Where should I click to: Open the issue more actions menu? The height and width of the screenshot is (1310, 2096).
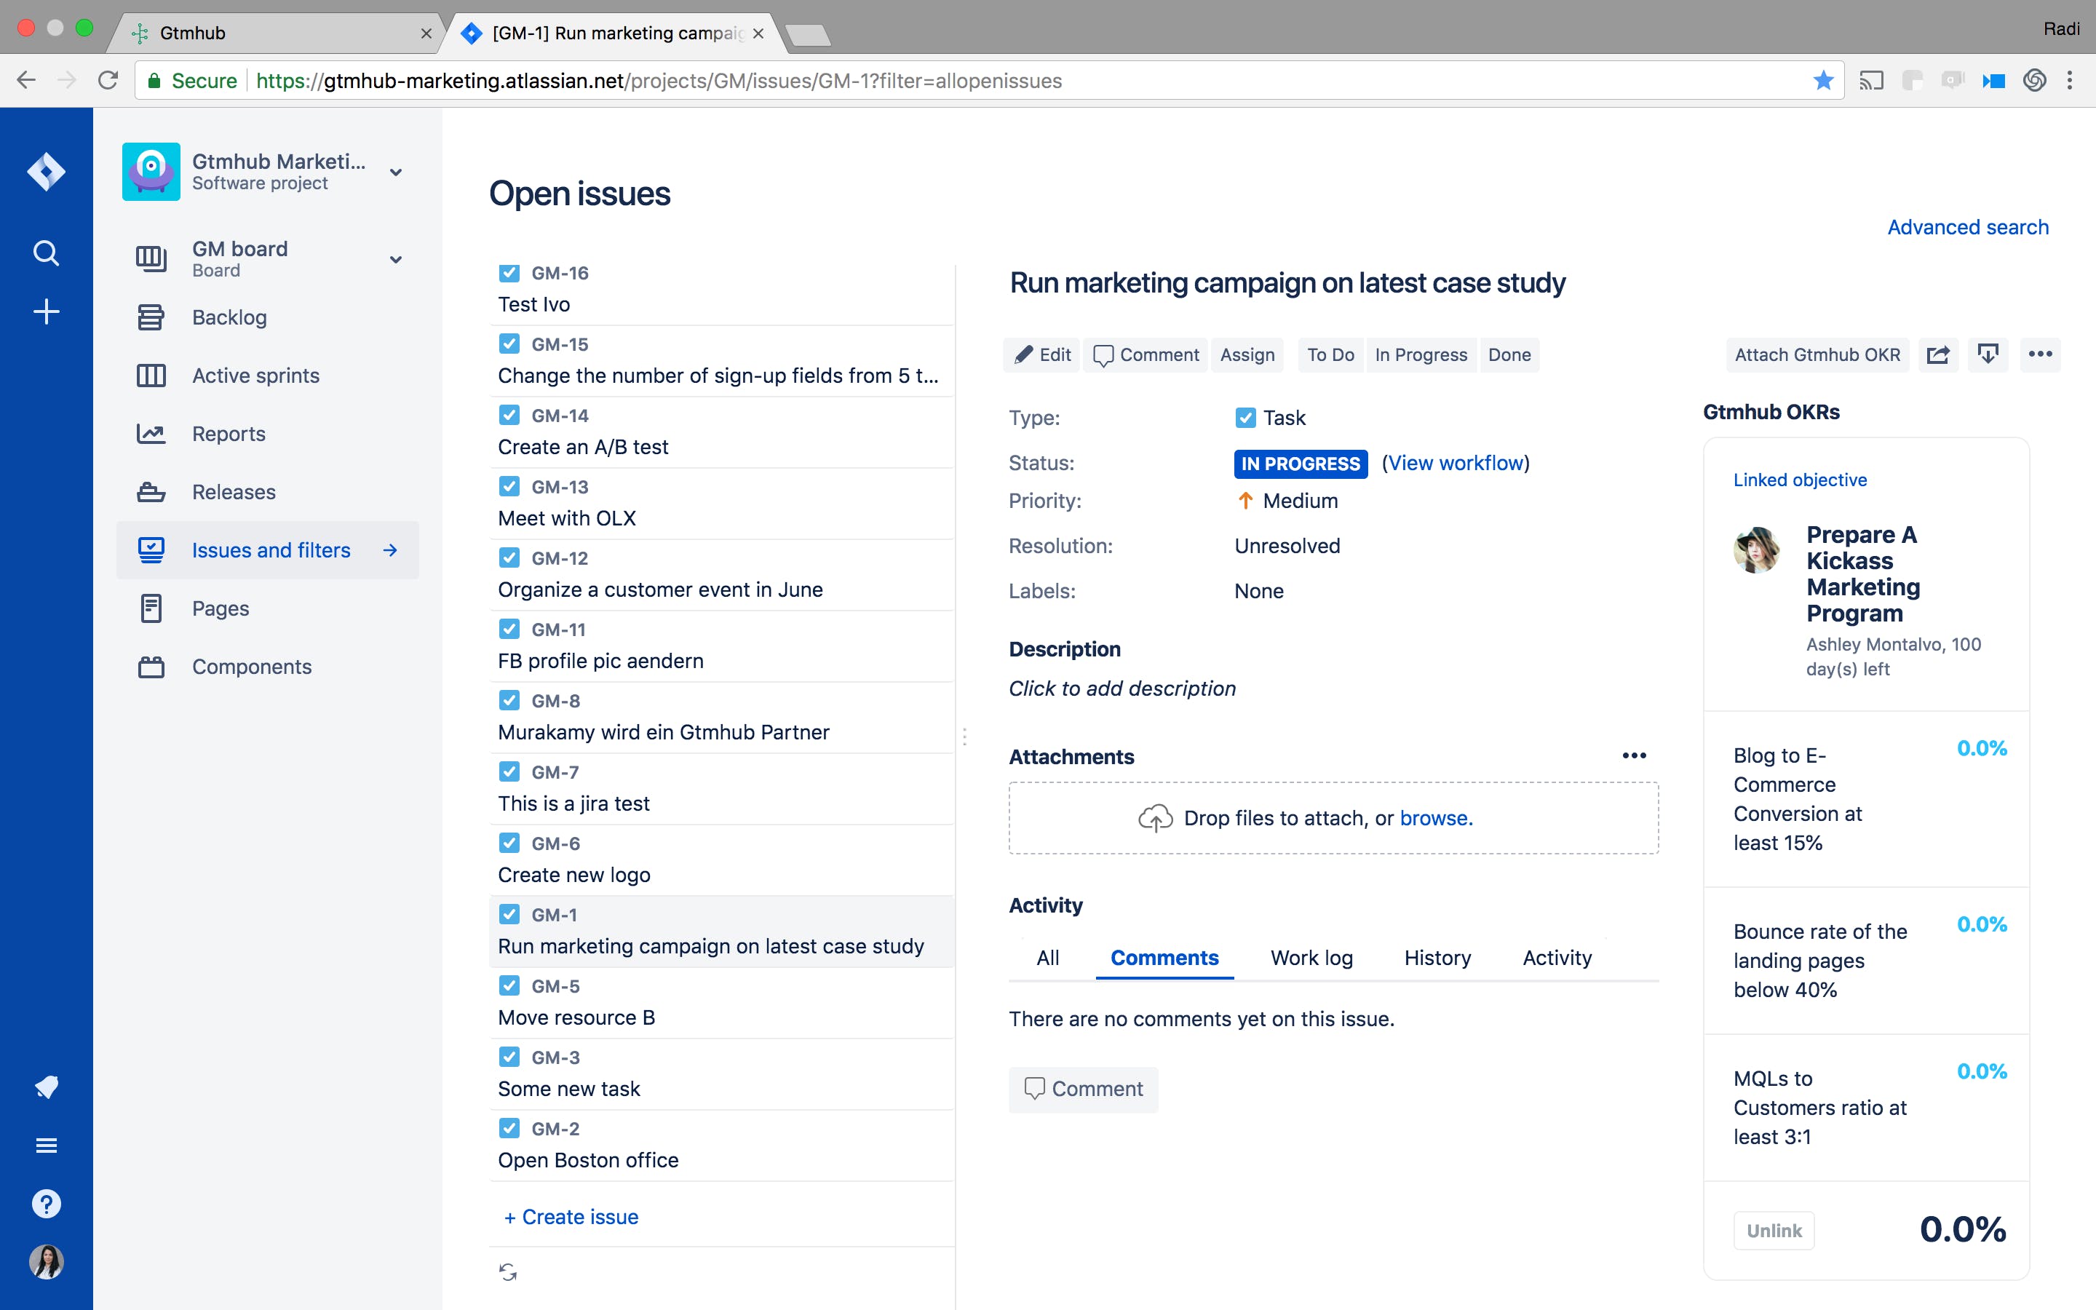pos(2040,354)
